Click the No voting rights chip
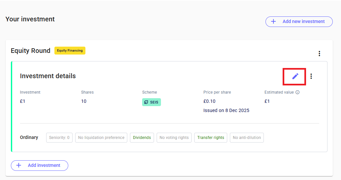This screenshot has width=341, height=180. (174, 138)
